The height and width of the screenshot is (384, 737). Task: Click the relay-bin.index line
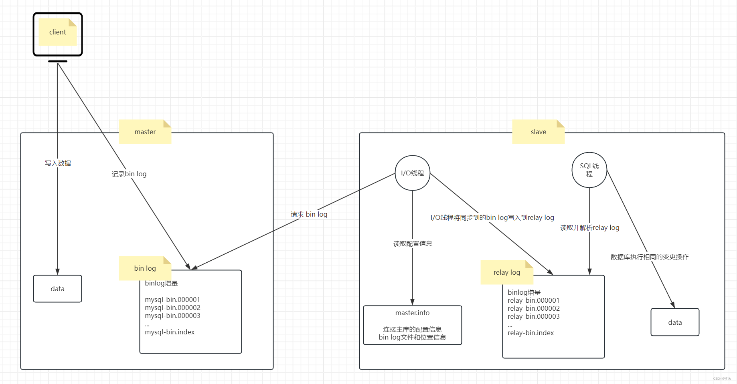click(x=530, y=333)
